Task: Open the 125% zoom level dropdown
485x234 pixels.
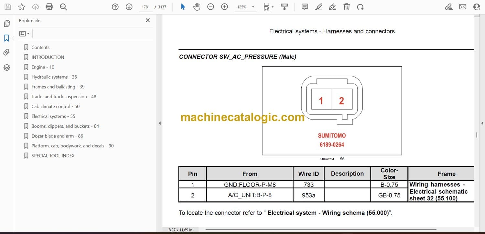Action: [x=246, y=7]
